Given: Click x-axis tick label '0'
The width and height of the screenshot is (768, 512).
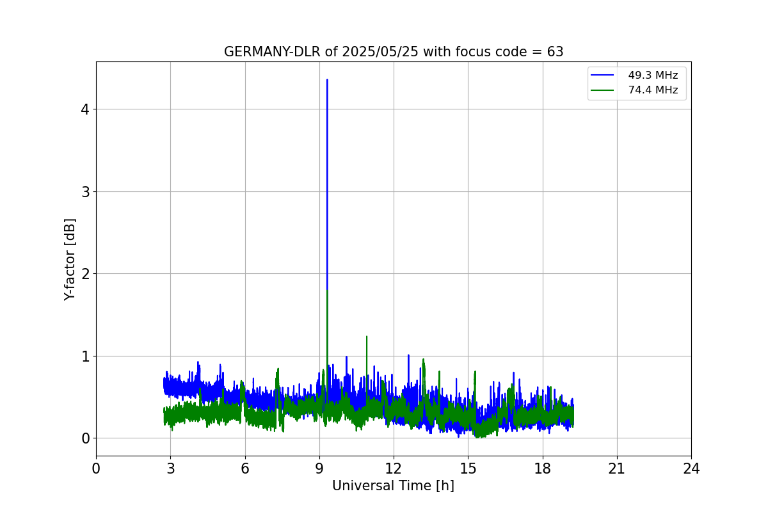Looking at the screenshot, I should pyautogui.click(x=96, y=468).
